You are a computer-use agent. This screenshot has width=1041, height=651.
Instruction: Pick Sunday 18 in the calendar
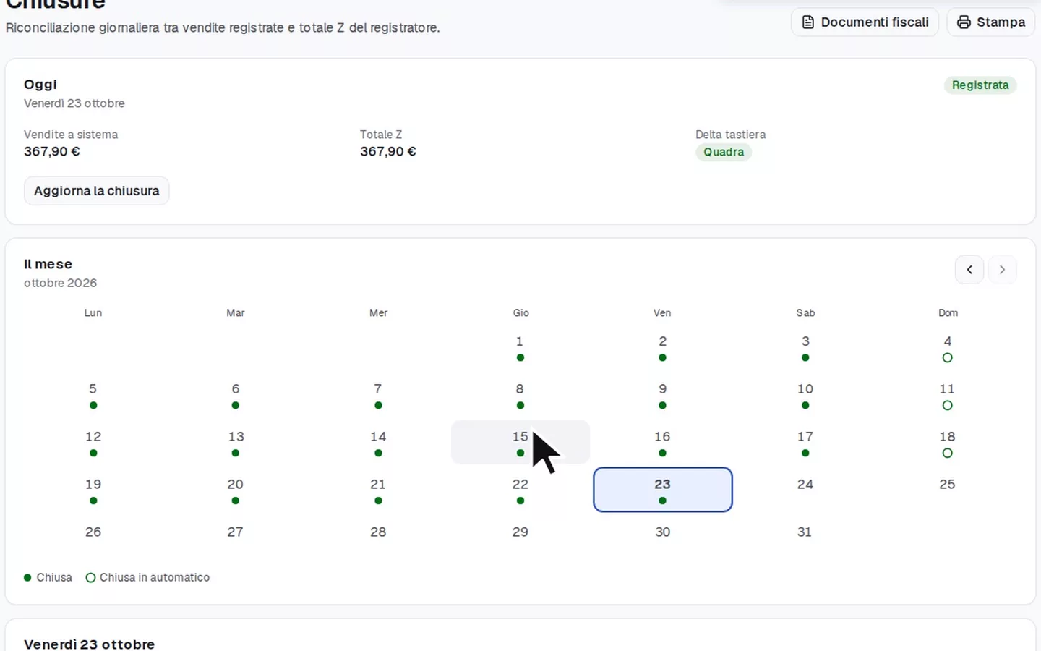click(x=948, y=442)
